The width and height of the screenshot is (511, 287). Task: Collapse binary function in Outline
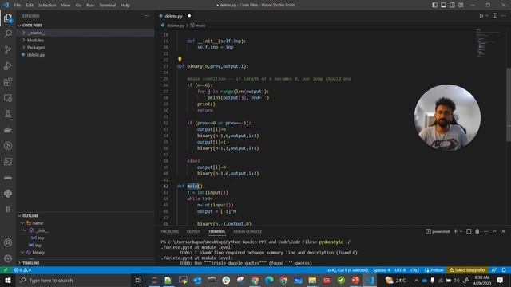pos(22,252)
